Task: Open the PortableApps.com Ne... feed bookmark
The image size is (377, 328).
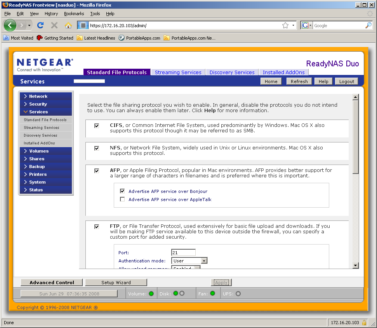Action: (189, 38)
